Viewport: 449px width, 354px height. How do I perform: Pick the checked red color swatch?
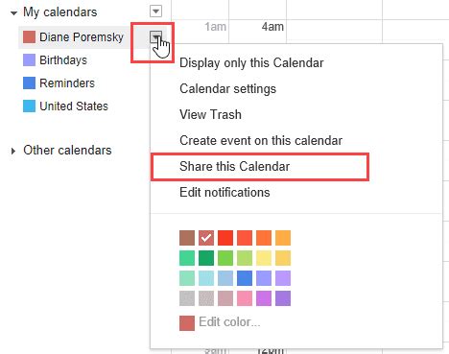coord(206,238)
